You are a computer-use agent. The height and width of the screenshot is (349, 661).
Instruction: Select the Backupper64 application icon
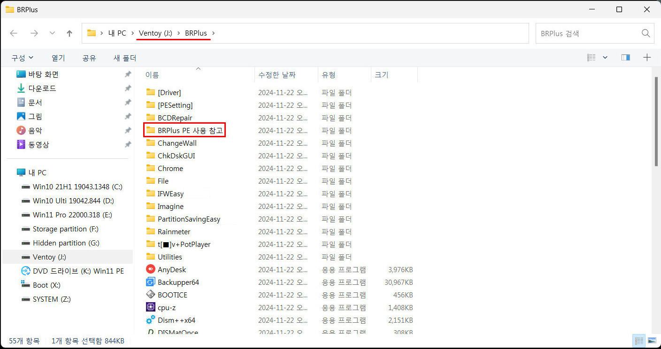point(150,282)
